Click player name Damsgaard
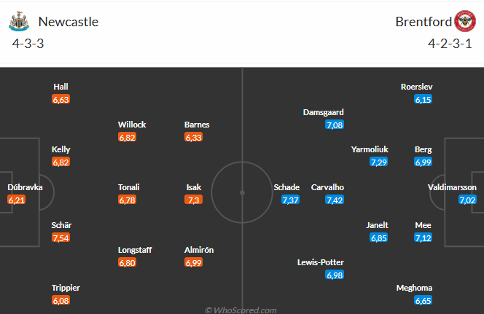This screenshot has height=314, width=484. coord(324,112)
